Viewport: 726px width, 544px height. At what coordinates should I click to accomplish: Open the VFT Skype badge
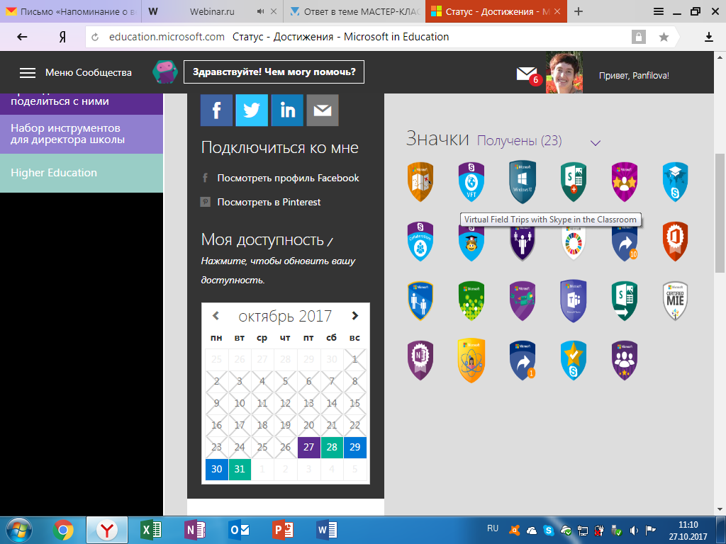[471, 182]
